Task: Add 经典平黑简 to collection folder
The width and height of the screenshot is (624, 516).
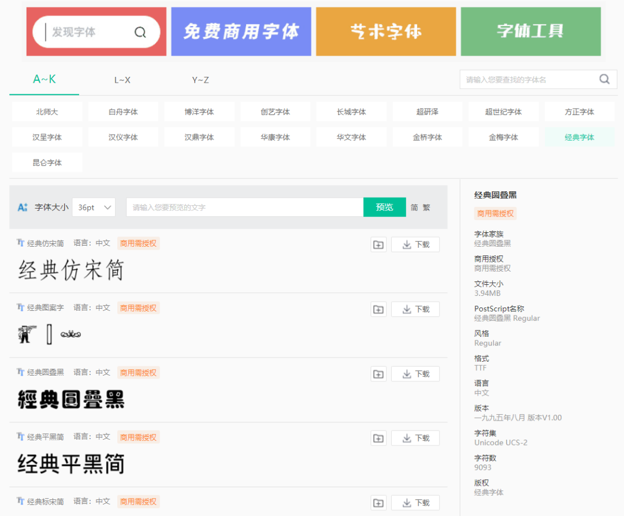Action: tap(378, 438)
